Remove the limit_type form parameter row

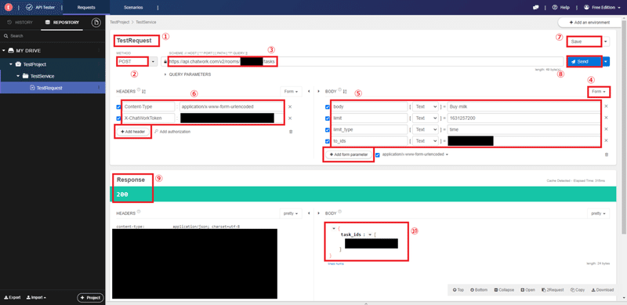(606, 129)
